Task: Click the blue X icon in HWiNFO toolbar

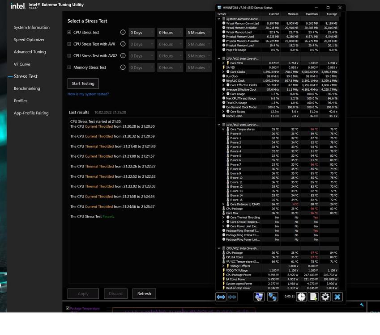Action: (x=337, y=297)
